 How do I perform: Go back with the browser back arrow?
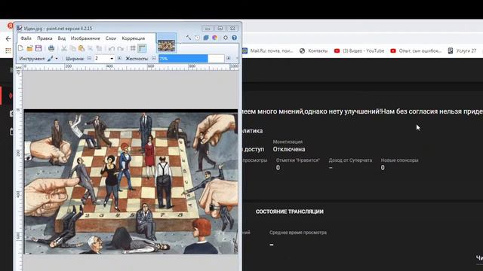tap(8, 38)
